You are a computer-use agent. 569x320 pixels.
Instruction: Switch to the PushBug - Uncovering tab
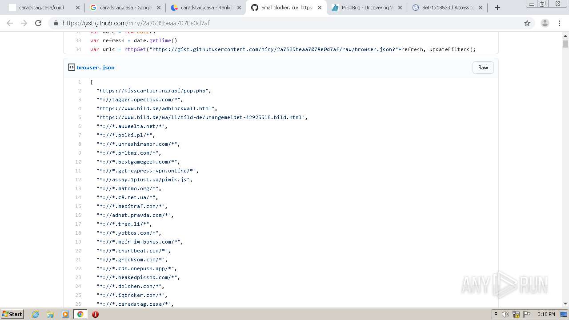tap(367, 8)
